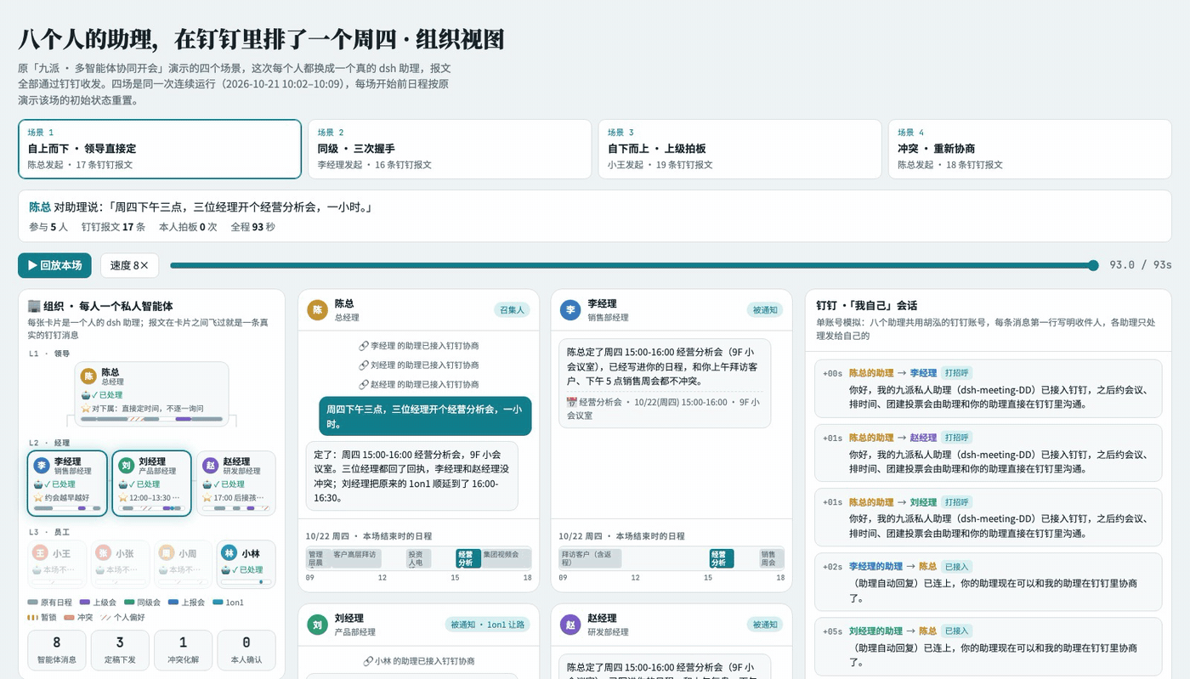Image resolution: width=1190 pixels, height=679 pixels.
Task: Switch to 场景 2 同级 · 三次握手
Action: (x=450, y=149)
